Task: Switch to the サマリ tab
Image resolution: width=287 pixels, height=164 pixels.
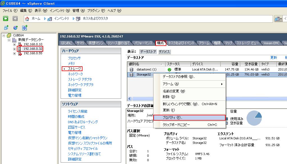Action: [x=80, y=43]
